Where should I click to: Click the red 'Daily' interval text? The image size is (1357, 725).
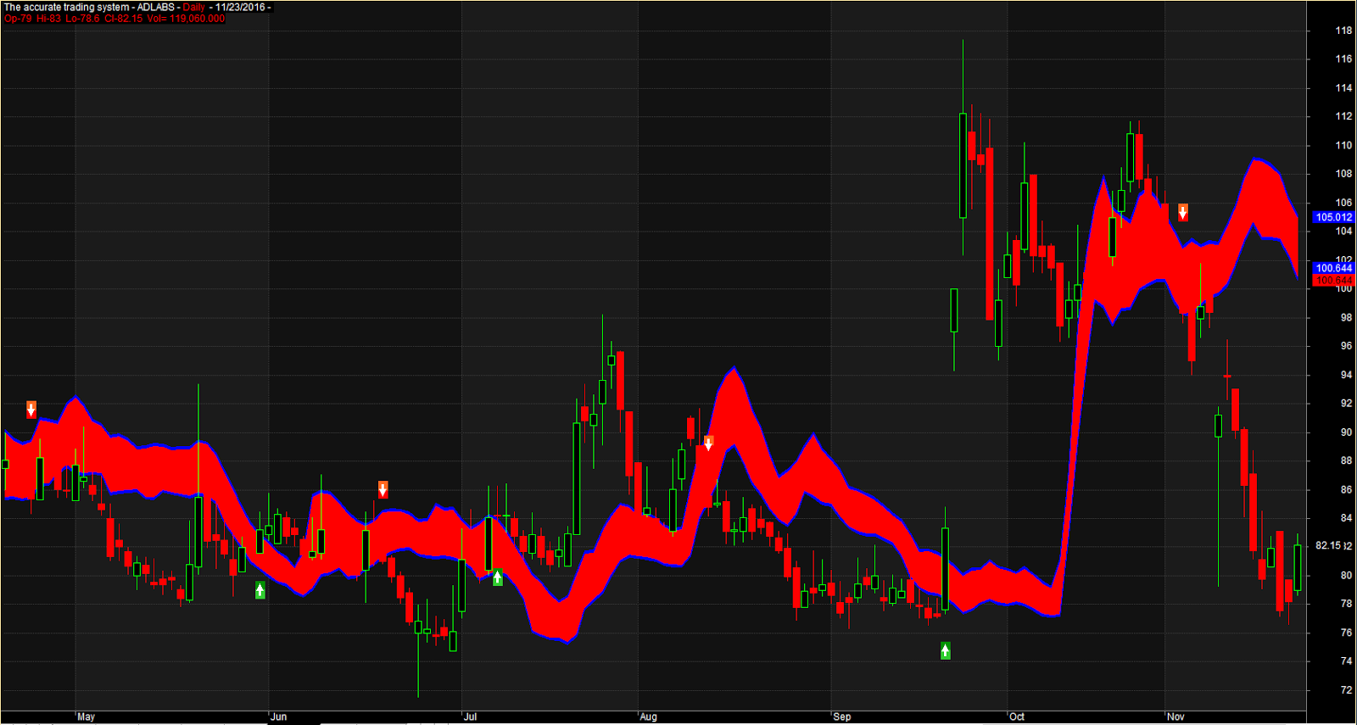(194, 7)
